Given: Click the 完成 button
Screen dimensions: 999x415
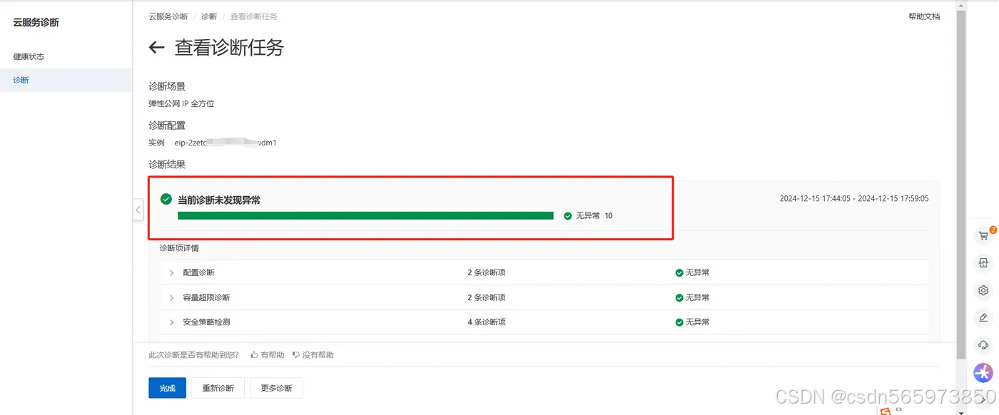Looking at the screenshot, I should tap(167, 388).
